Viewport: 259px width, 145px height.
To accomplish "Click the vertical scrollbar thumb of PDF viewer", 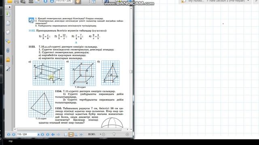I will click(131, 72).
